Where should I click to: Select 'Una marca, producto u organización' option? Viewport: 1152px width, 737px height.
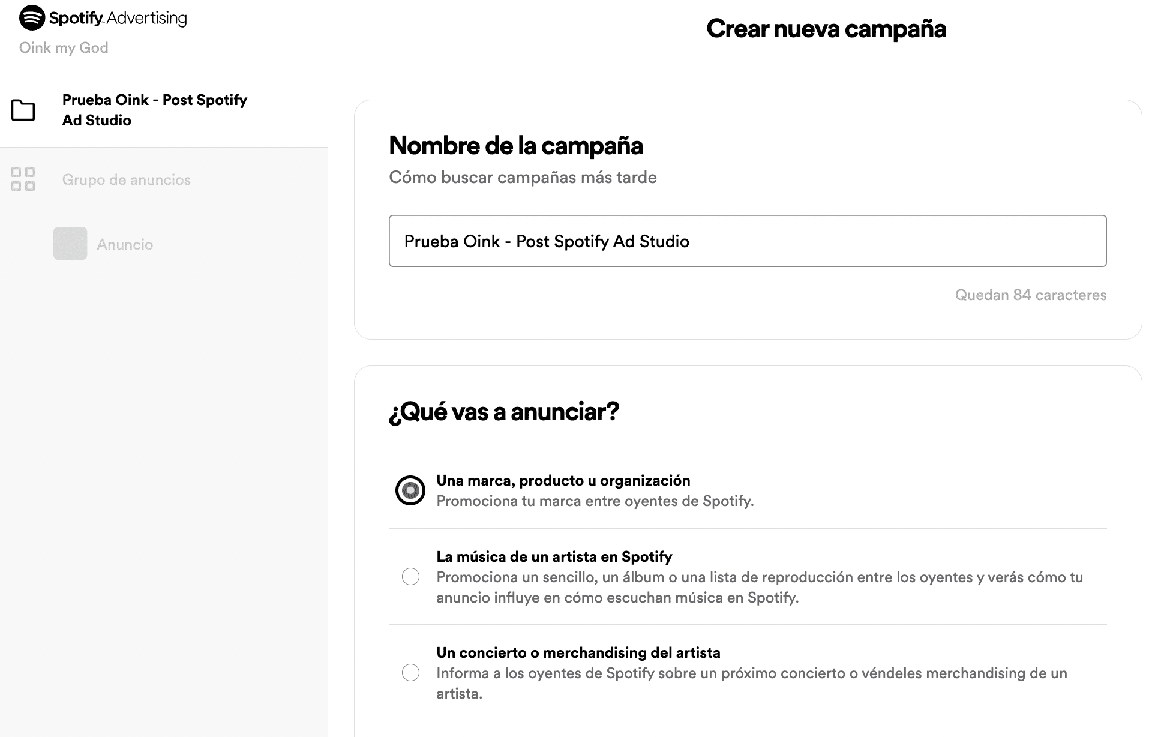pyautogui.click(x=410, y=489)
